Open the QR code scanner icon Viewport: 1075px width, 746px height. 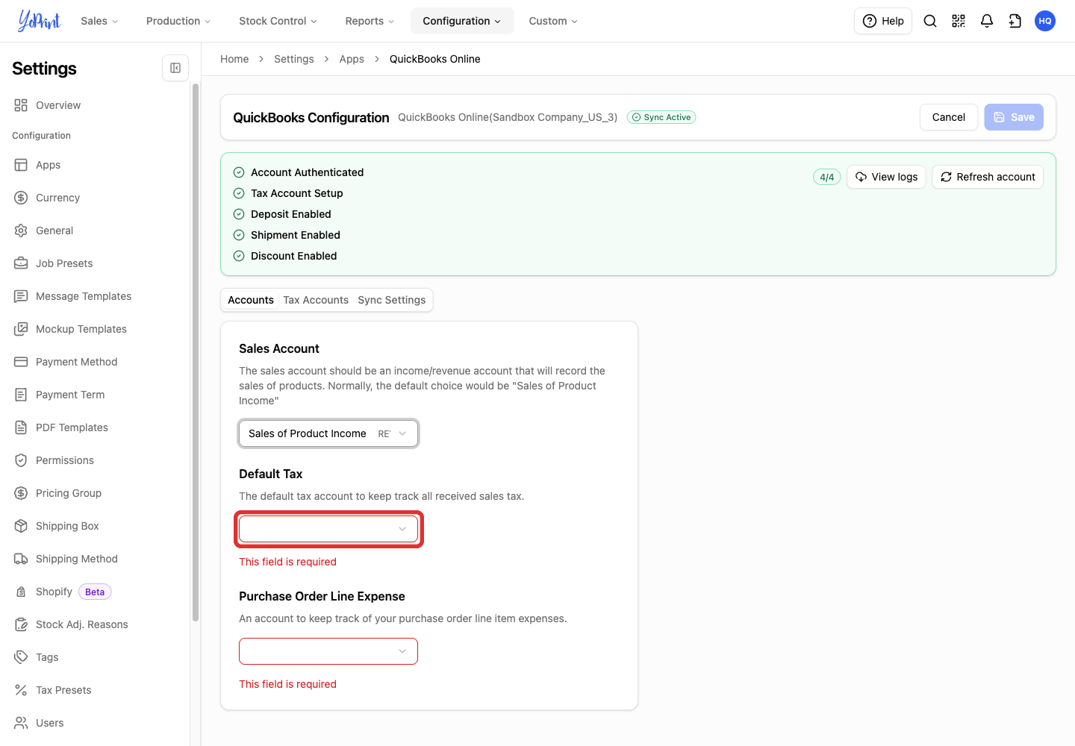point(959,21)
